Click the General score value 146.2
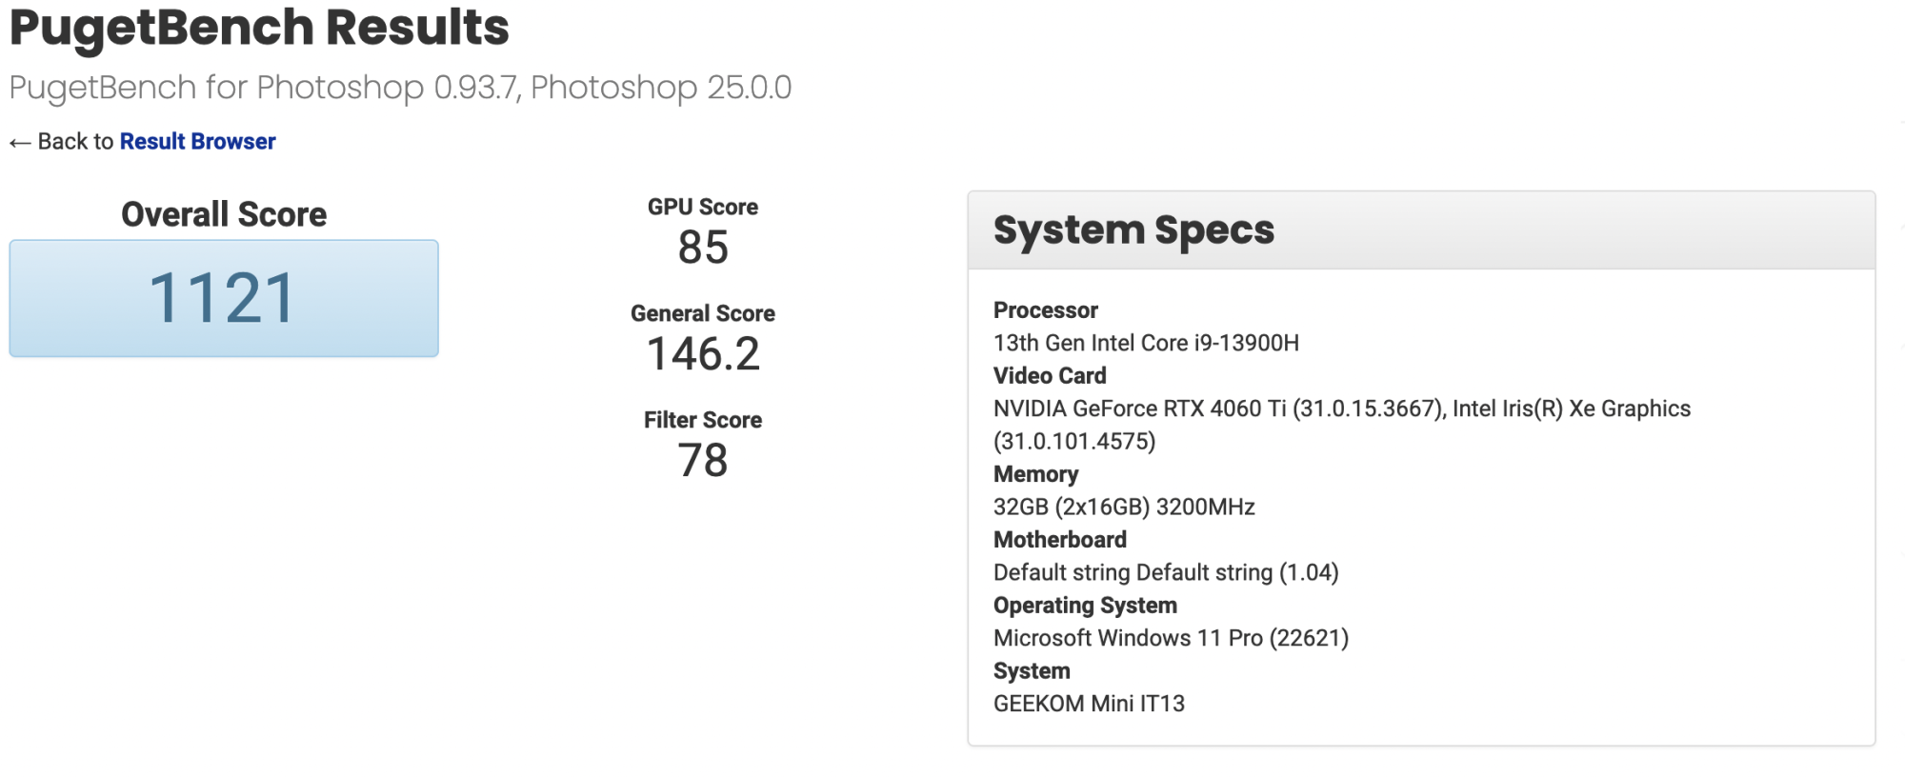 click(703, 354)
